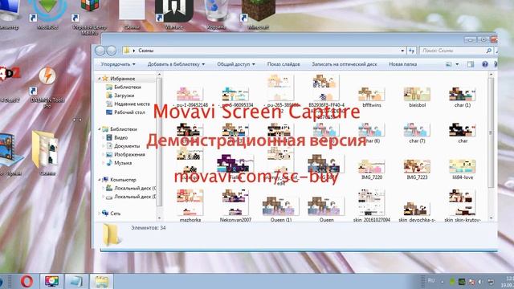Click the refresh button next to address bar
Screen dimensions: 514x289
(x=411, y=51)
